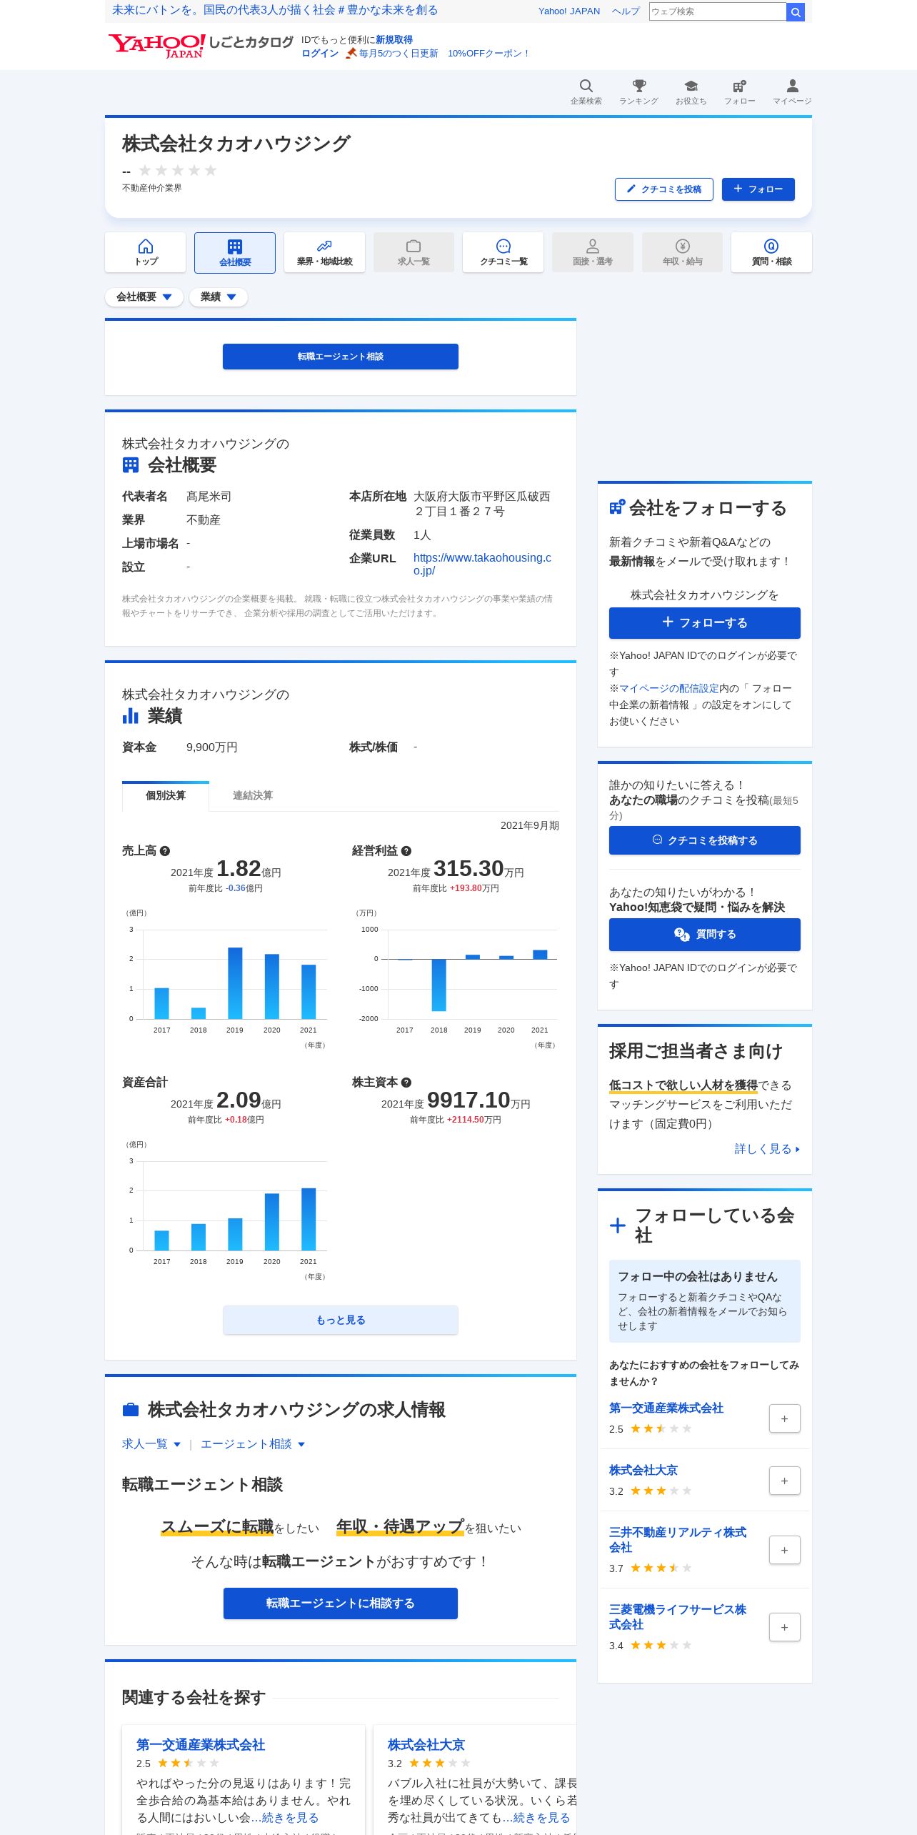Viewport: 917px width, 1835px height.
Task: Follow 第一交通産業株式会社 with plus button
Action: pyautogui.click(x=784, y=1418)
